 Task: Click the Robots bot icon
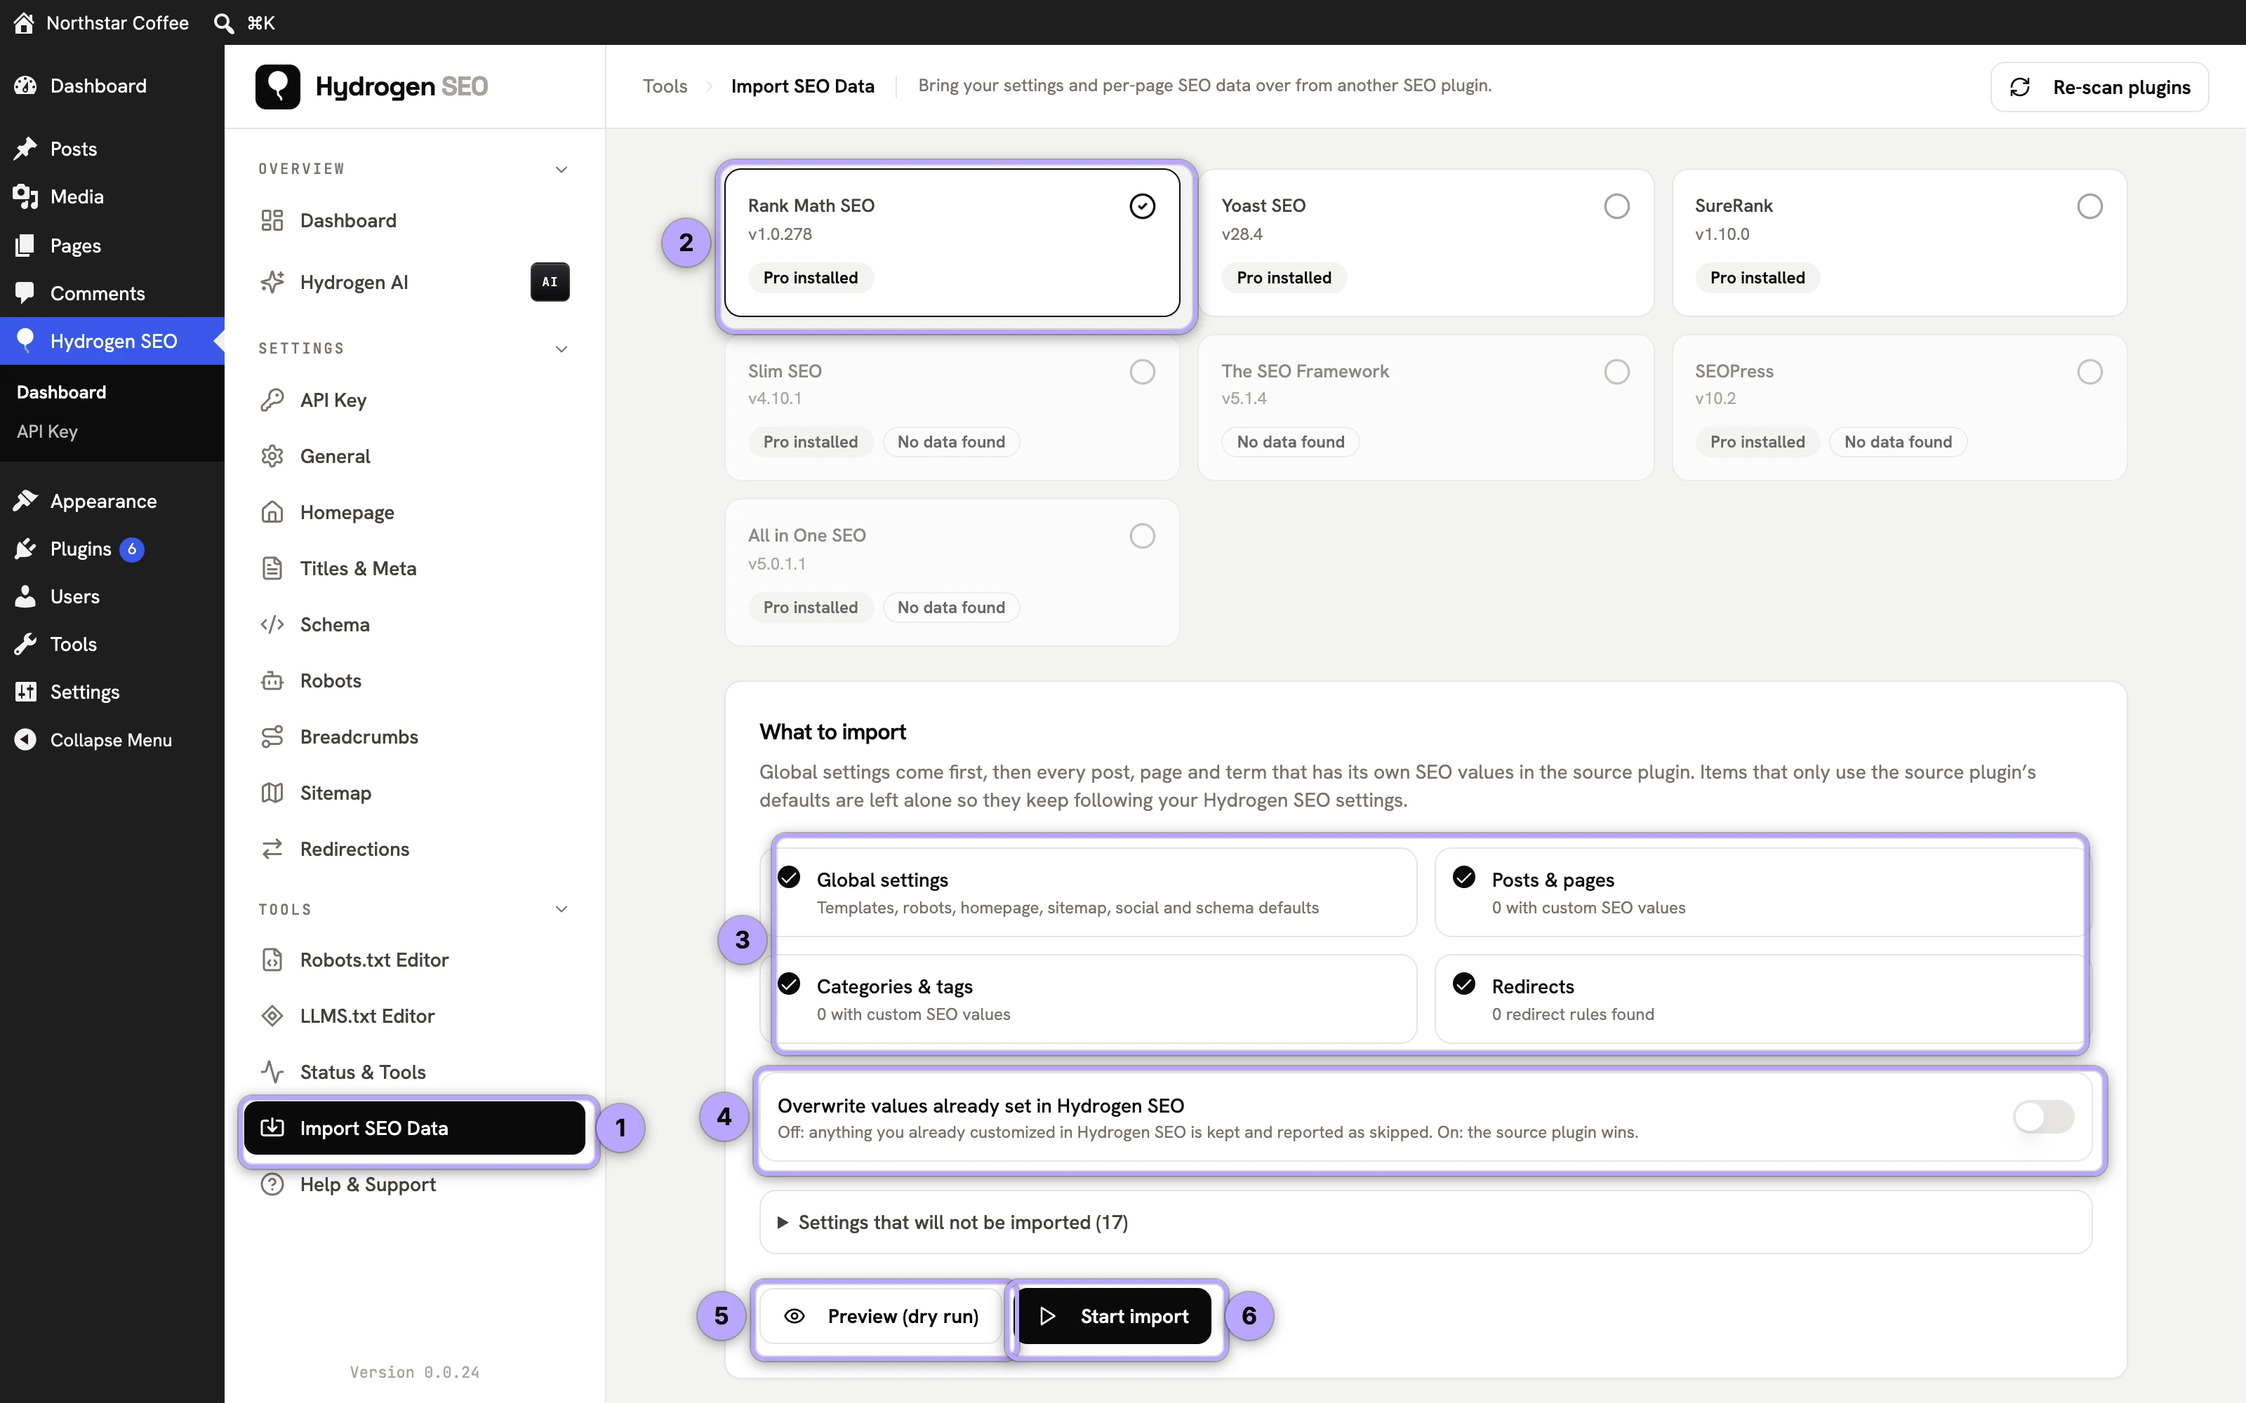pyautogui.click(x=272, y=681)
